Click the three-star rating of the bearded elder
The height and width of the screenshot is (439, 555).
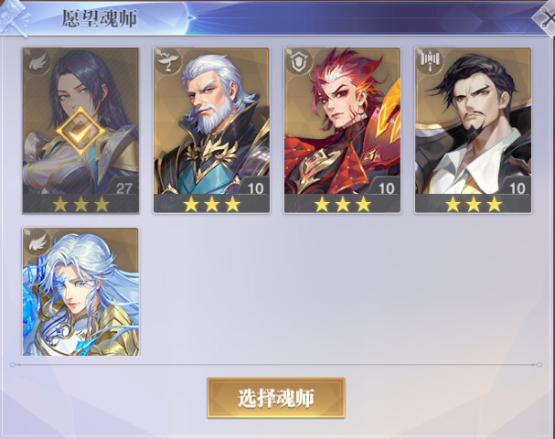pos(211,204)
